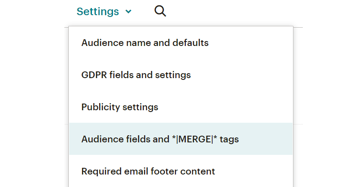Select Required email footer content
This screenshot has width=360, height=187.
tap(148, 171)
